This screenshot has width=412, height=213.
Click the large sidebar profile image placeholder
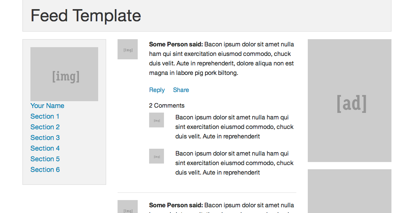pos(64,74)
